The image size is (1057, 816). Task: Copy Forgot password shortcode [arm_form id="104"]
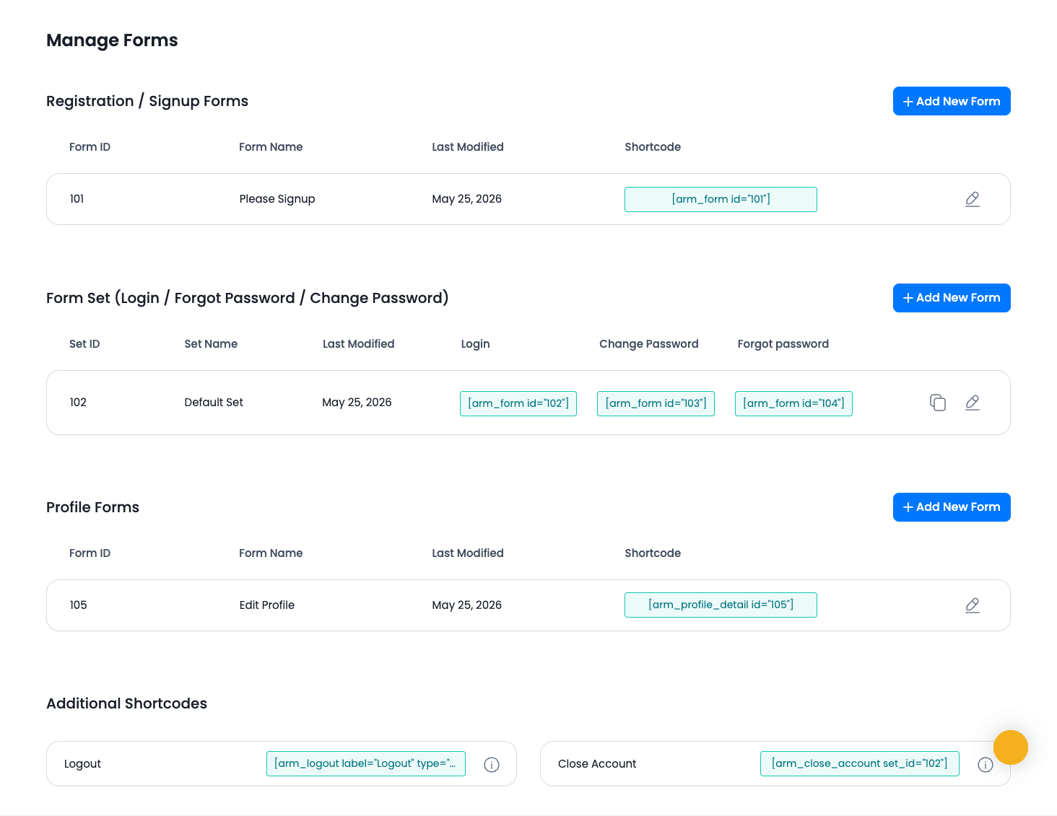click(x=793, y=403)
